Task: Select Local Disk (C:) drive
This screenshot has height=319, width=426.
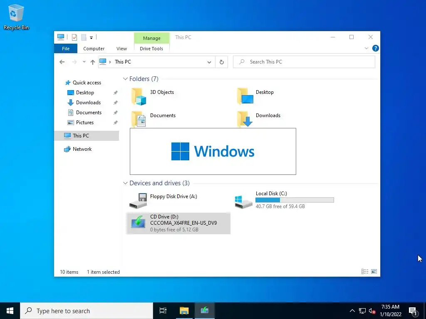Action: [x=284, y=201]
